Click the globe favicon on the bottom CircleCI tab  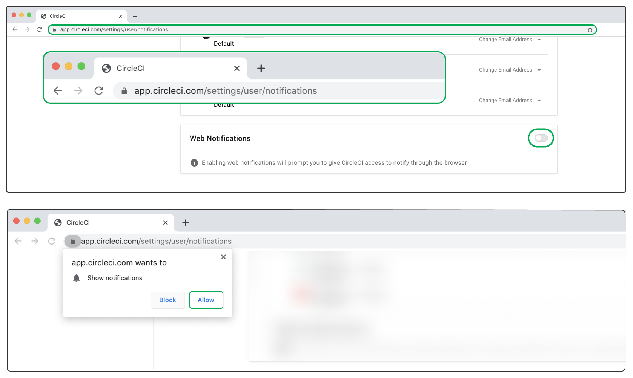tap(58, 223)
